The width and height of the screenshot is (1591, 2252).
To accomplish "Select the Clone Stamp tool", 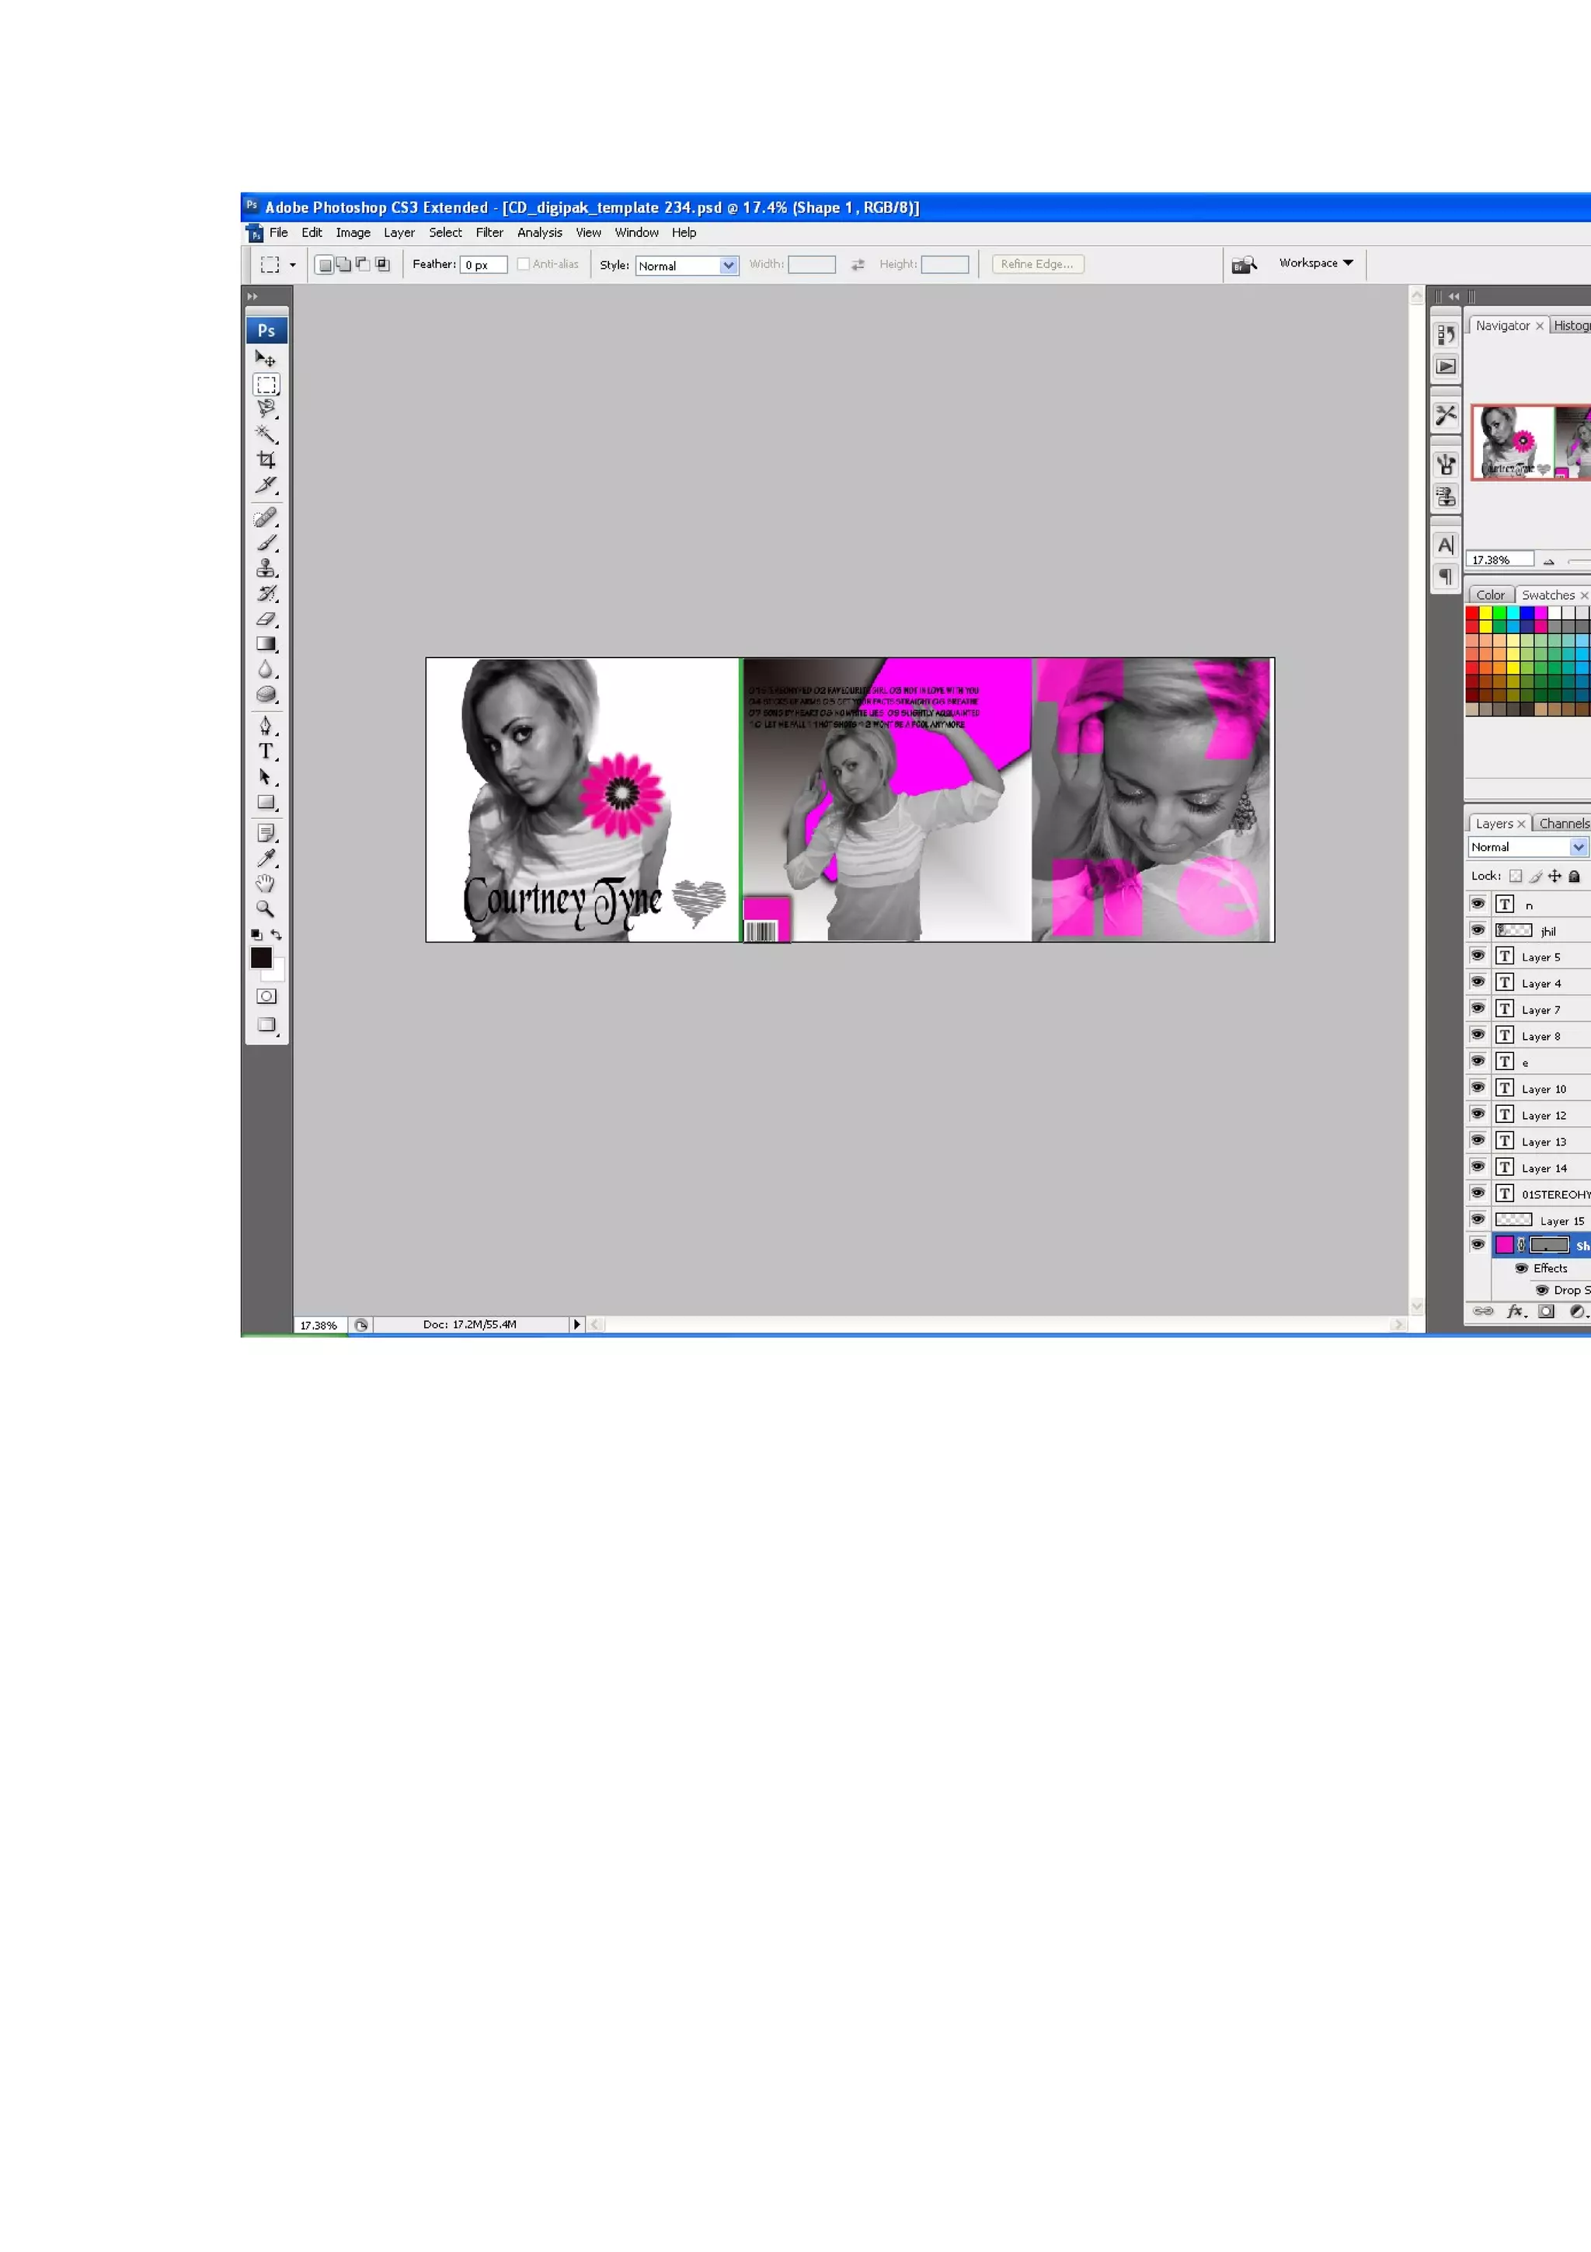I will tap(266, 569).
